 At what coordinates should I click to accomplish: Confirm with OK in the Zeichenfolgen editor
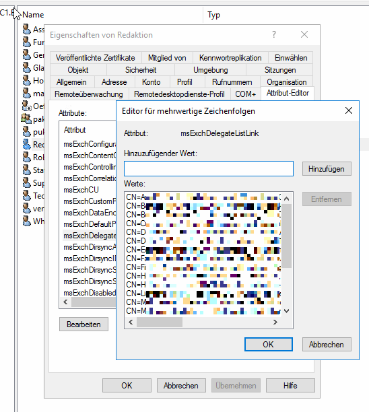(269, 344)
